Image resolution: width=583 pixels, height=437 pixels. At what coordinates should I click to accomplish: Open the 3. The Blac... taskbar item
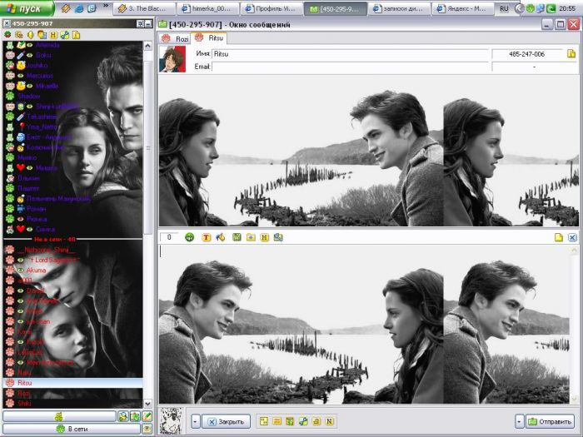(x=143, y=8)
